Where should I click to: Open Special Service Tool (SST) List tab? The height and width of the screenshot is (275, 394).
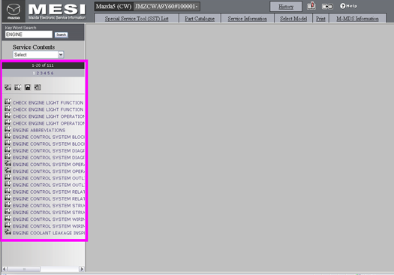(x=137, y=19)
